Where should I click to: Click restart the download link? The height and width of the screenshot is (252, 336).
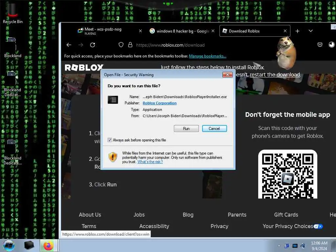pos(275,74)
